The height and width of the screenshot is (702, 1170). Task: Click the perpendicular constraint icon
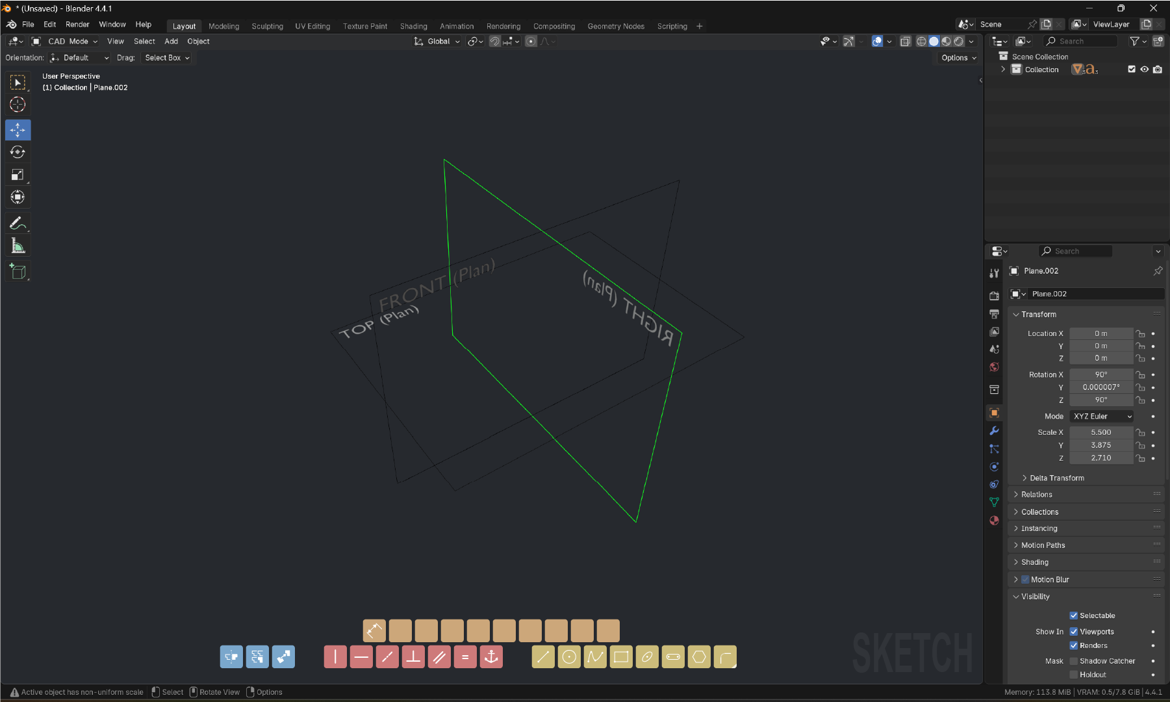(x=413, y=657)
